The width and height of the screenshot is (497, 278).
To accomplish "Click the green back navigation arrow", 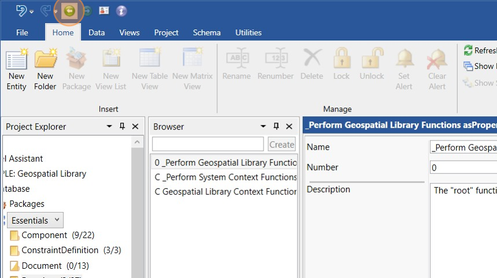I will tap(70, 10).
